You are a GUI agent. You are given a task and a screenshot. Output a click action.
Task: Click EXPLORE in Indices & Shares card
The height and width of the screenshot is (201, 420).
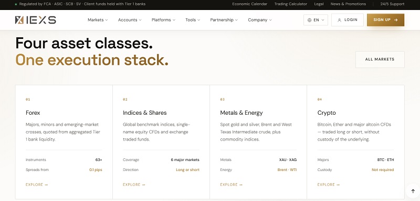[x=134, y=185]
